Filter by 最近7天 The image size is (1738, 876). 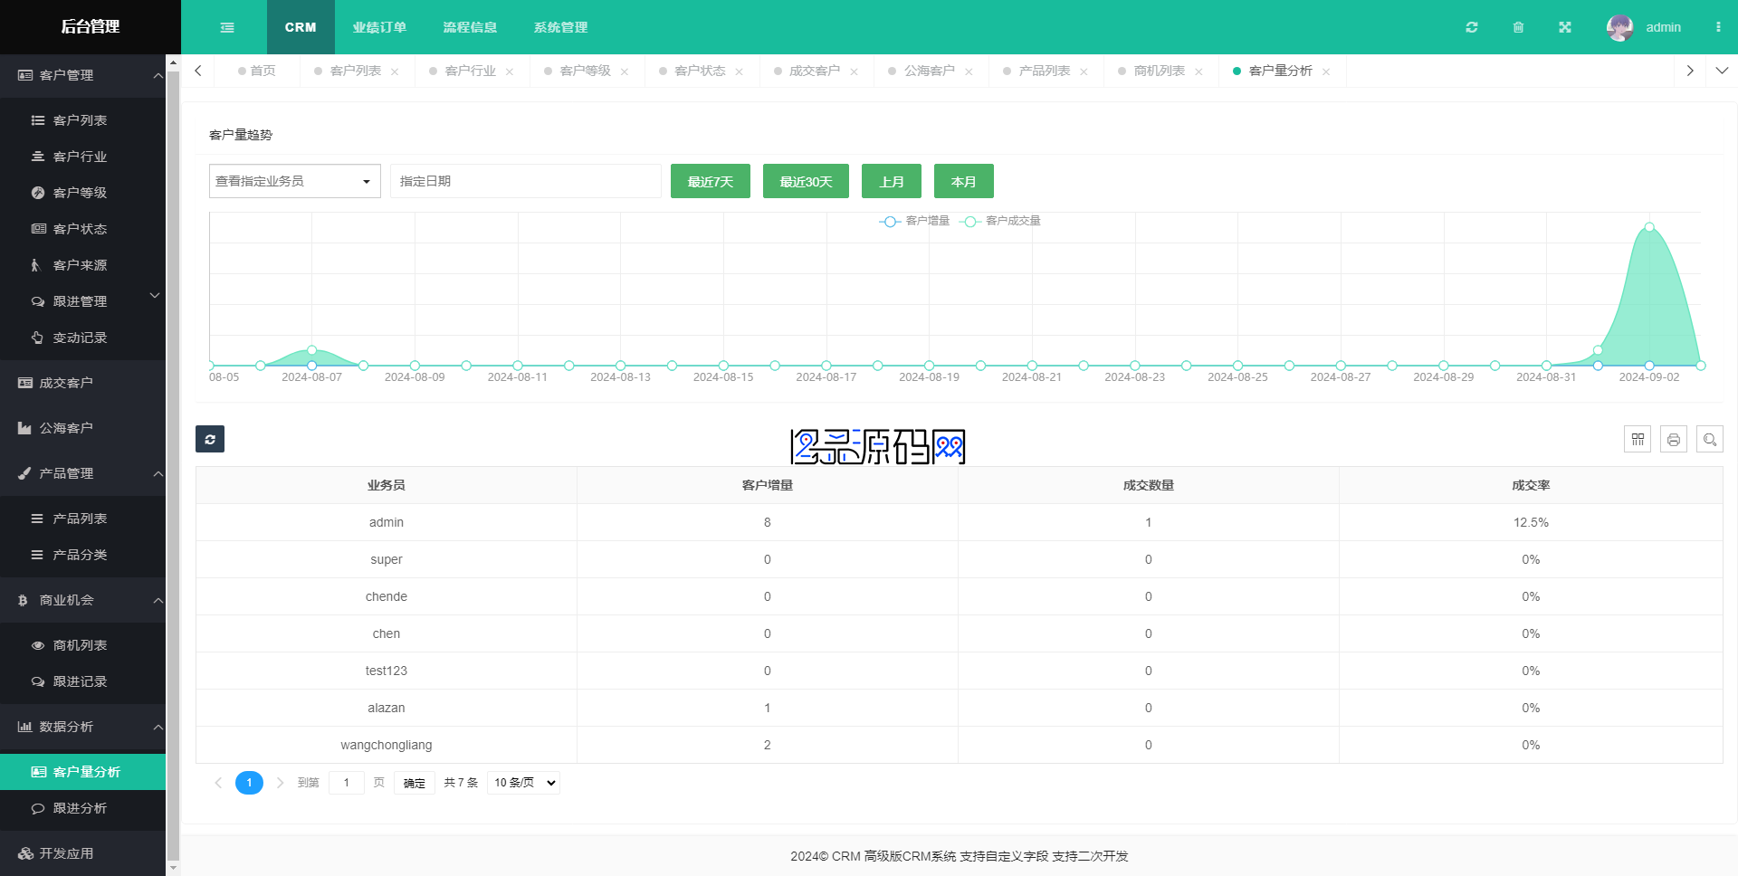click(x=711, y=181)
